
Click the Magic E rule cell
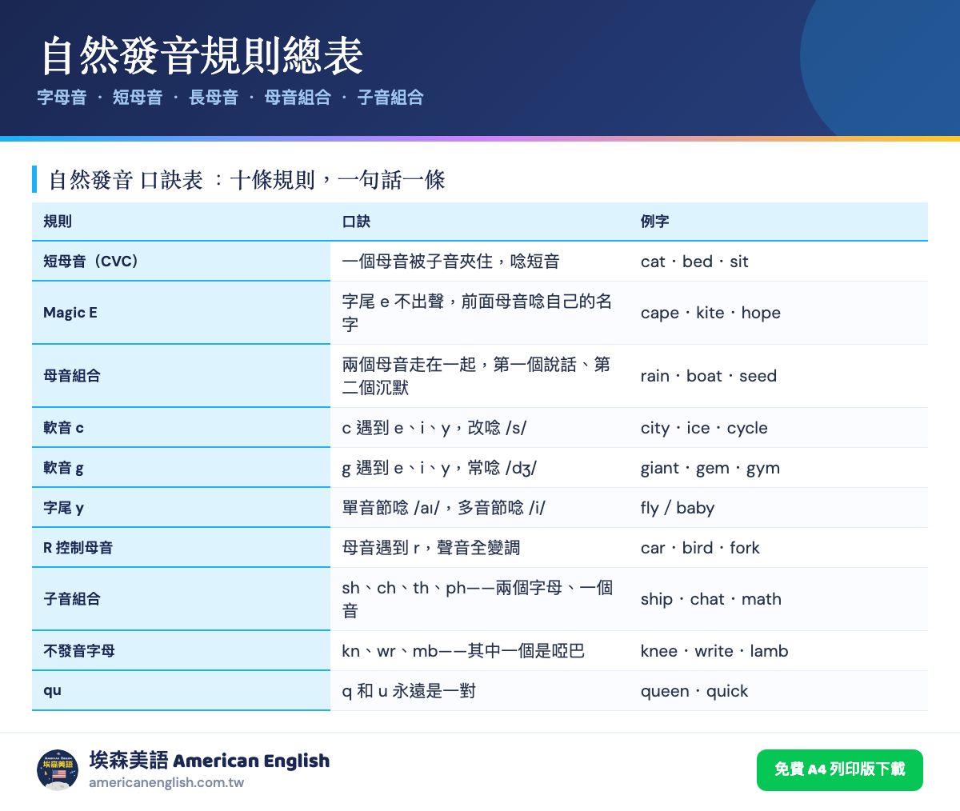(x=181, y=313)
